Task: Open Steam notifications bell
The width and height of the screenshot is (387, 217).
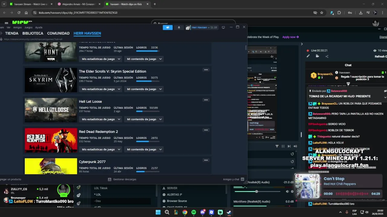Action: 179,27
